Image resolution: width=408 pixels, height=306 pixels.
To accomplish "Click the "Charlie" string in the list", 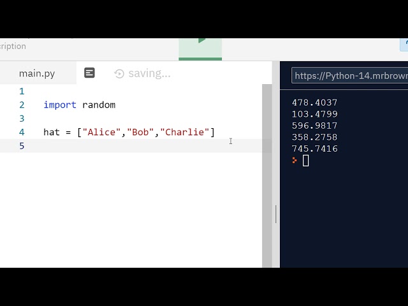I will (x=184, y=132).
